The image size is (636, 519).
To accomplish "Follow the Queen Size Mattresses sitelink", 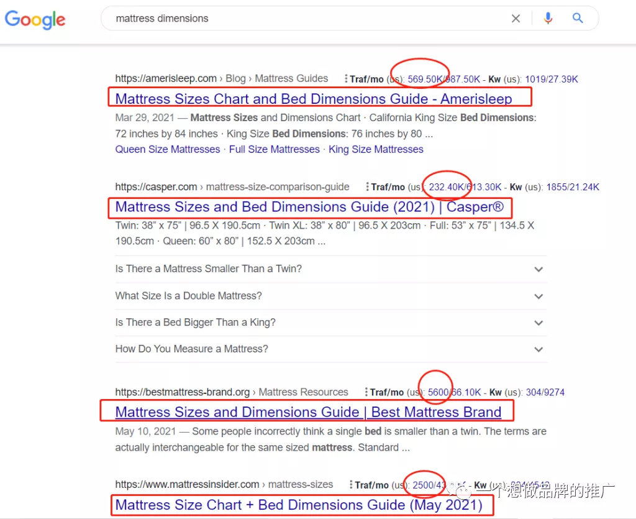I will (168, 149).
